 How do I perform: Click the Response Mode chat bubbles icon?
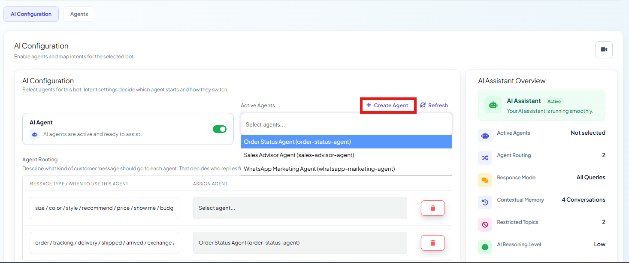(485, 180)
